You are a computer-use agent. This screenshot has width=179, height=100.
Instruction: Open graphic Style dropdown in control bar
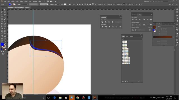click(67, 4)
